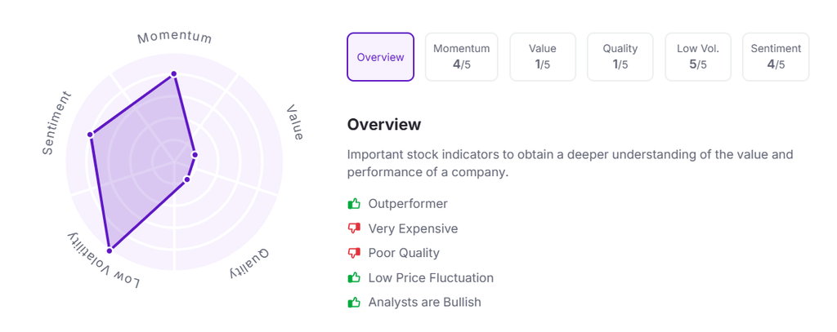This screenshot has width=837, height=332.
Task: Show the Quality 1/5 tab
Action: tap(620, 57)
